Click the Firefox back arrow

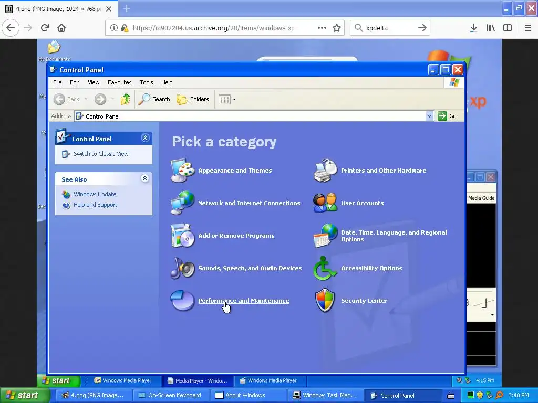point(11,28)
